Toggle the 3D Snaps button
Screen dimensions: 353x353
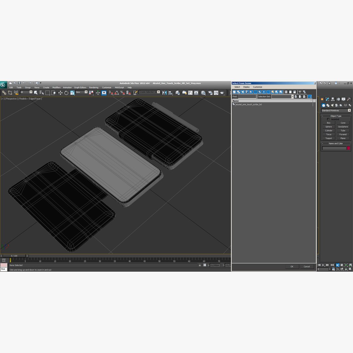[x=111, y=92]
